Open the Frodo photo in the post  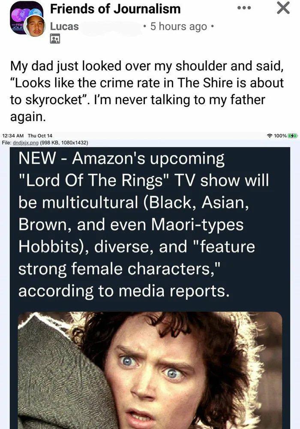150,370
